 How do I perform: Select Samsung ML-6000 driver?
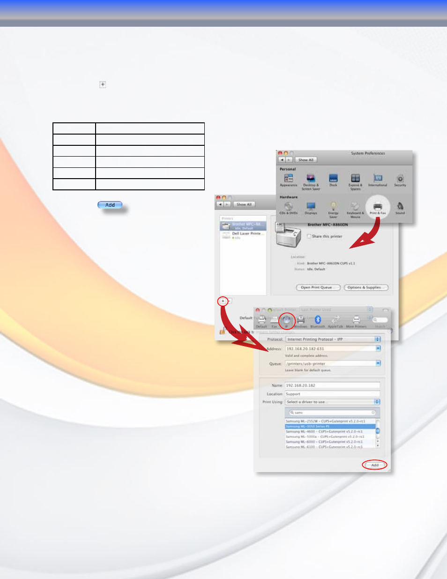330,442
